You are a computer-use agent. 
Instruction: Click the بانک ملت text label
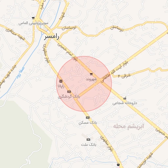coord(89,145)
